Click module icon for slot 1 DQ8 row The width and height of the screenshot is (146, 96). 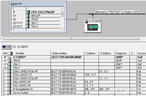[10, 71]
